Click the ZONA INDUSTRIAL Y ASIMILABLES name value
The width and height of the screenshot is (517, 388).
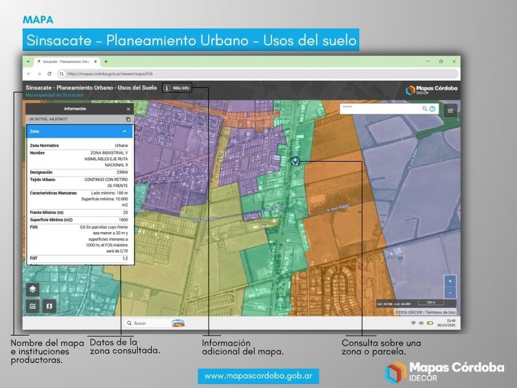coord(106,159)
